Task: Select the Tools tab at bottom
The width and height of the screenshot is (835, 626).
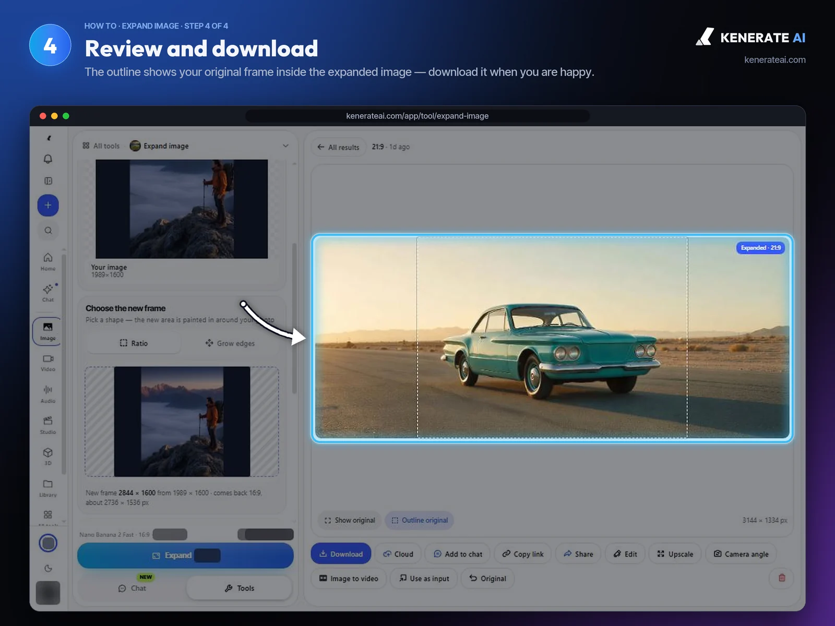Action: [240, 588]
